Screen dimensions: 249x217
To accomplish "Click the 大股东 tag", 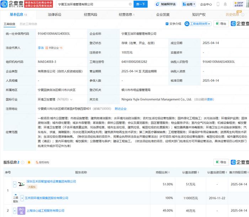I will click(32, 187).
